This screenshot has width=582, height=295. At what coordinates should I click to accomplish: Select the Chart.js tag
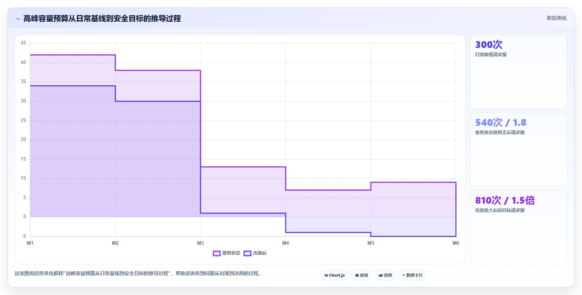coord(334,275)
